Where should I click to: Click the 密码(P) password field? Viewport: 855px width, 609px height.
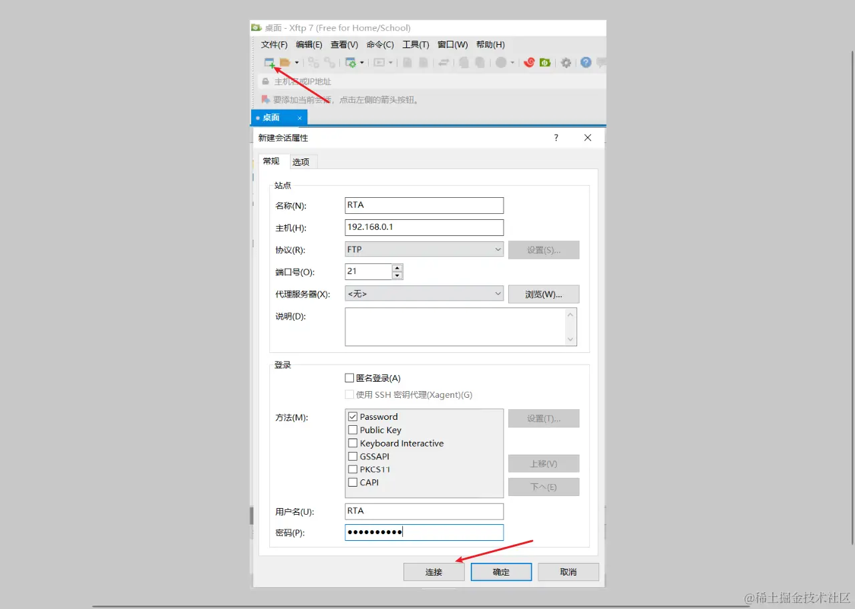pos(424,532)
